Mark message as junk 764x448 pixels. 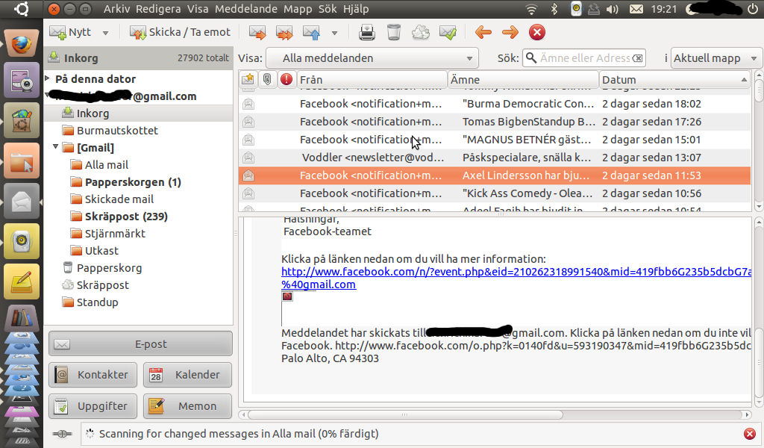(x=421, y=33)
